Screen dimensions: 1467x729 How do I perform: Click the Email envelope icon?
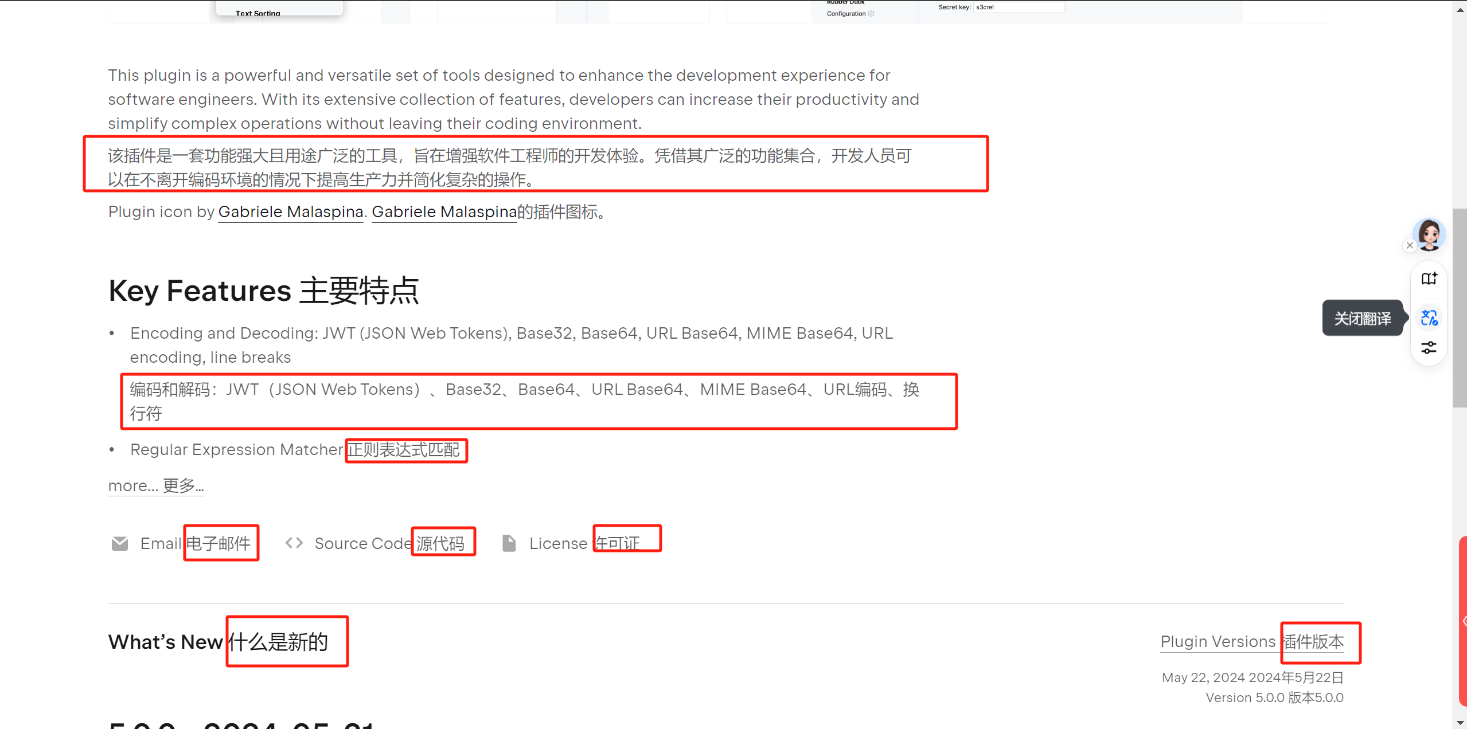tap(119, 543)
